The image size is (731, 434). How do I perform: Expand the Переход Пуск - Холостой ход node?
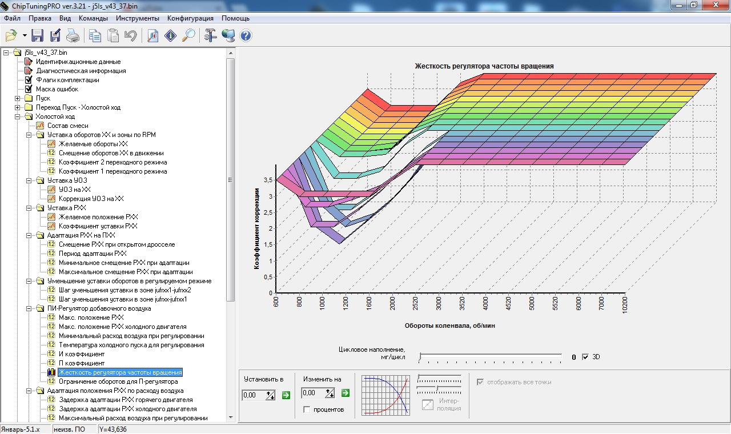[x=18, y=107]
